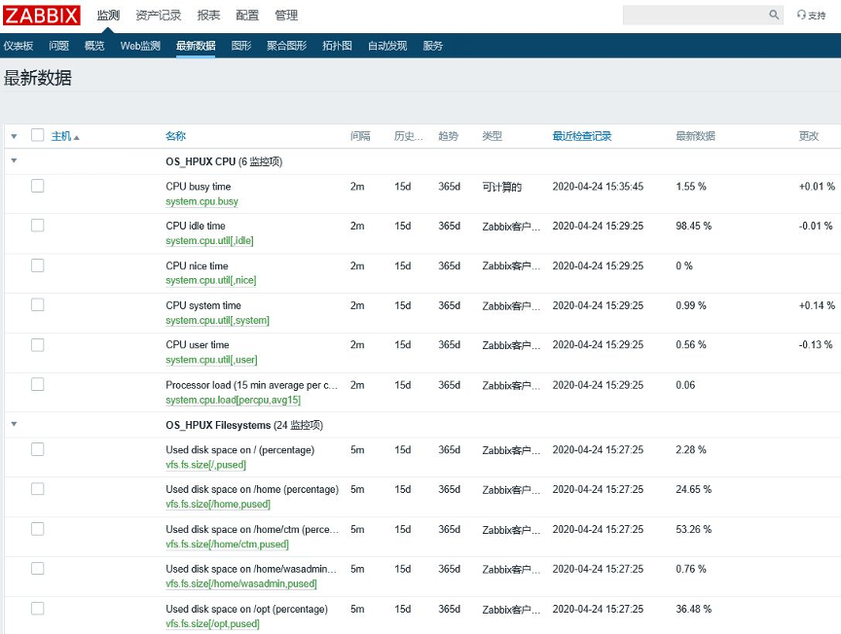Click the 24.65 % latest value
Viewport: 841px width, 634px height.
pyautogui.click(x=693, y=489)
